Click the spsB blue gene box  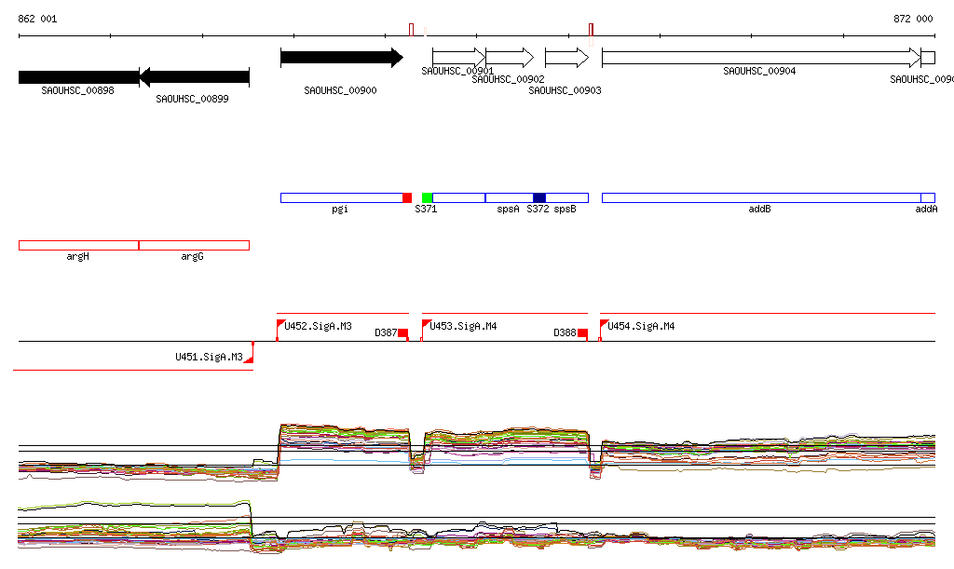[x=567, y=197]
